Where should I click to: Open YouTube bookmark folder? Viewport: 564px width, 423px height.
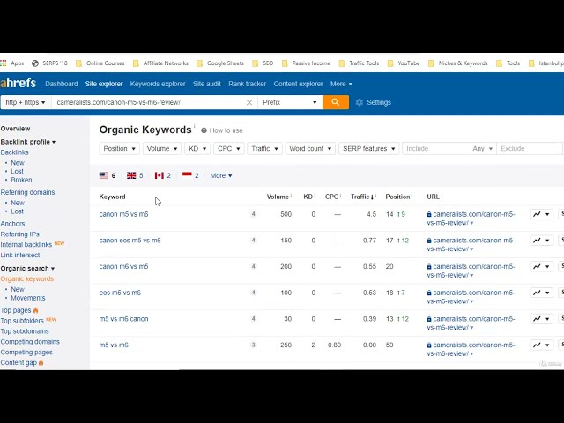tap(404, 63)
